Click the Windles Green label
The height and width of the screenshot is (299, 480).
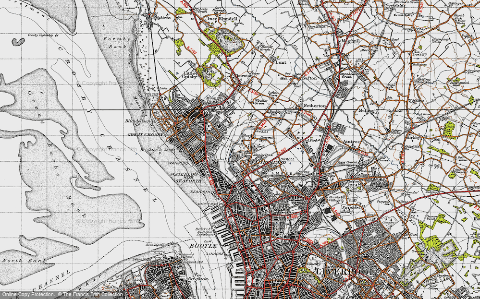[259, 101]
